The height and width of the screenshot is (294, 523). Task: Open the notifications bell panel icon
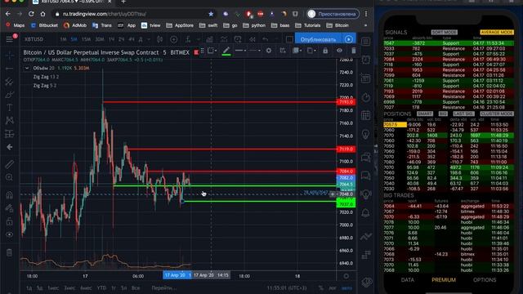(x=366, y=212)
